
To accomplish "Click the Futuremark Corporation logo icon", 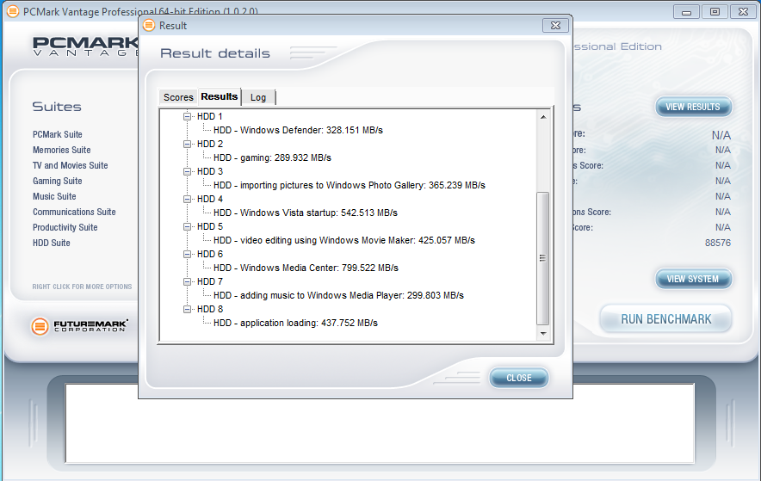I will click(40, 326).
